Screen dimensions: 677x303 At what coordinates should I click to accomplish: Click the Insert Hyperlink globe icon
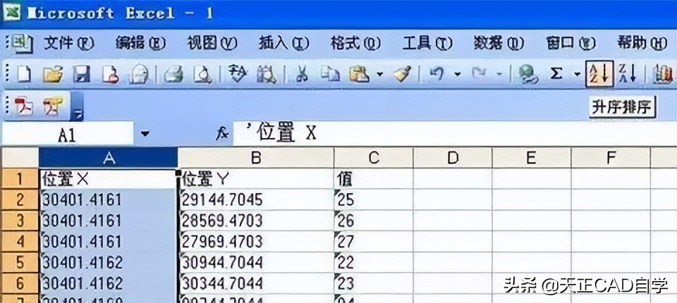coord(527,75)
